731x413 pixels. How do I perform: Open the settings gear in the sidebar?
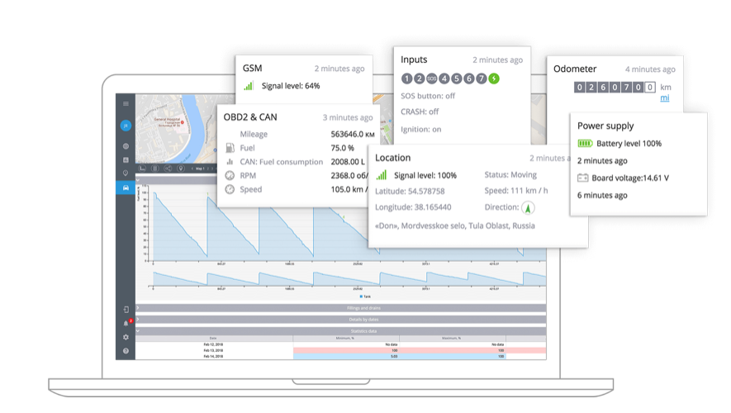[126, 337]
